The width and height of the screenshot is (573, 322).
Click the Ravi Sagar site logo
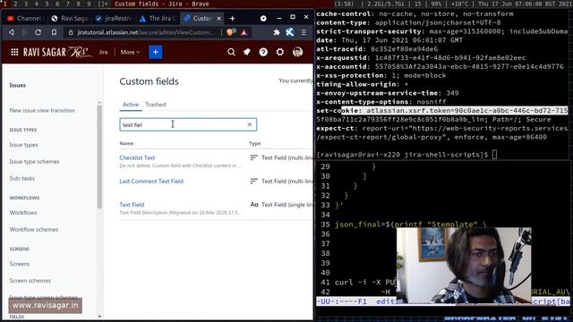point(57,52)
